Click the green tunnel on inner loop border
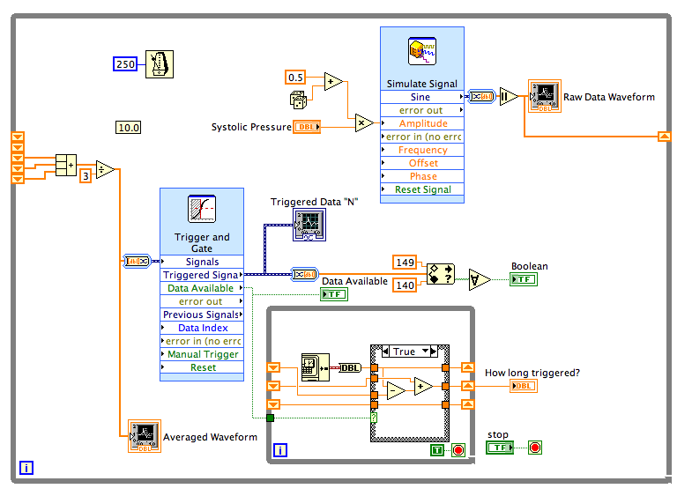Viewport: 692px width, 496px height. tap(271, 418)
